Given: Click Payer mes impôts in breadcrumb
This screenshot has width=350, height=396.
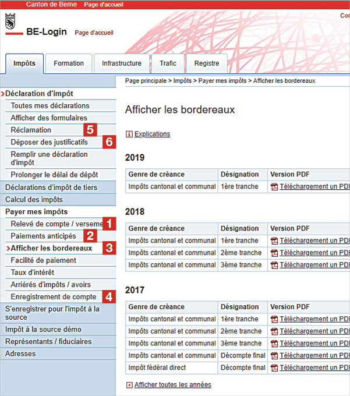Looking at the screenshot, I should (x=222, y=81).
